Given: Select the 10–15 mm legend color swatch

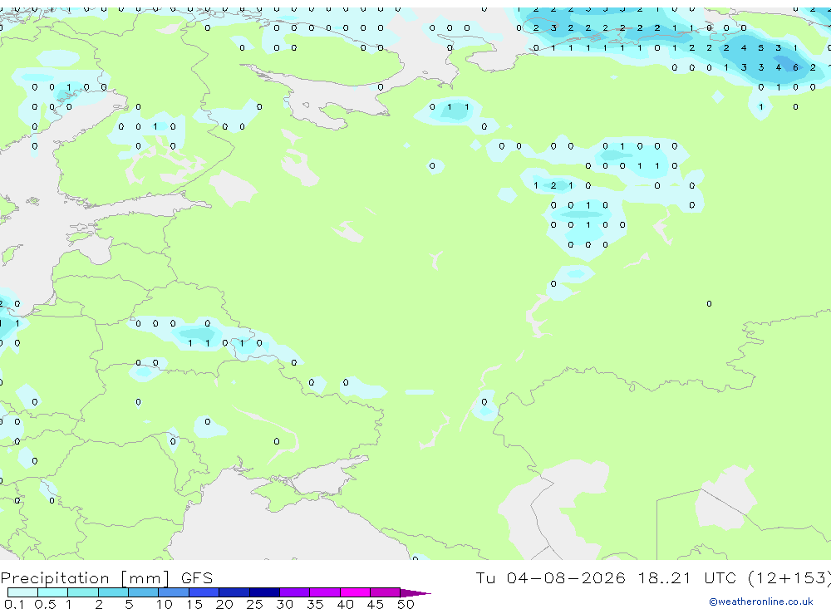Looking at the screenshot, I should click(x=174, y=592).
